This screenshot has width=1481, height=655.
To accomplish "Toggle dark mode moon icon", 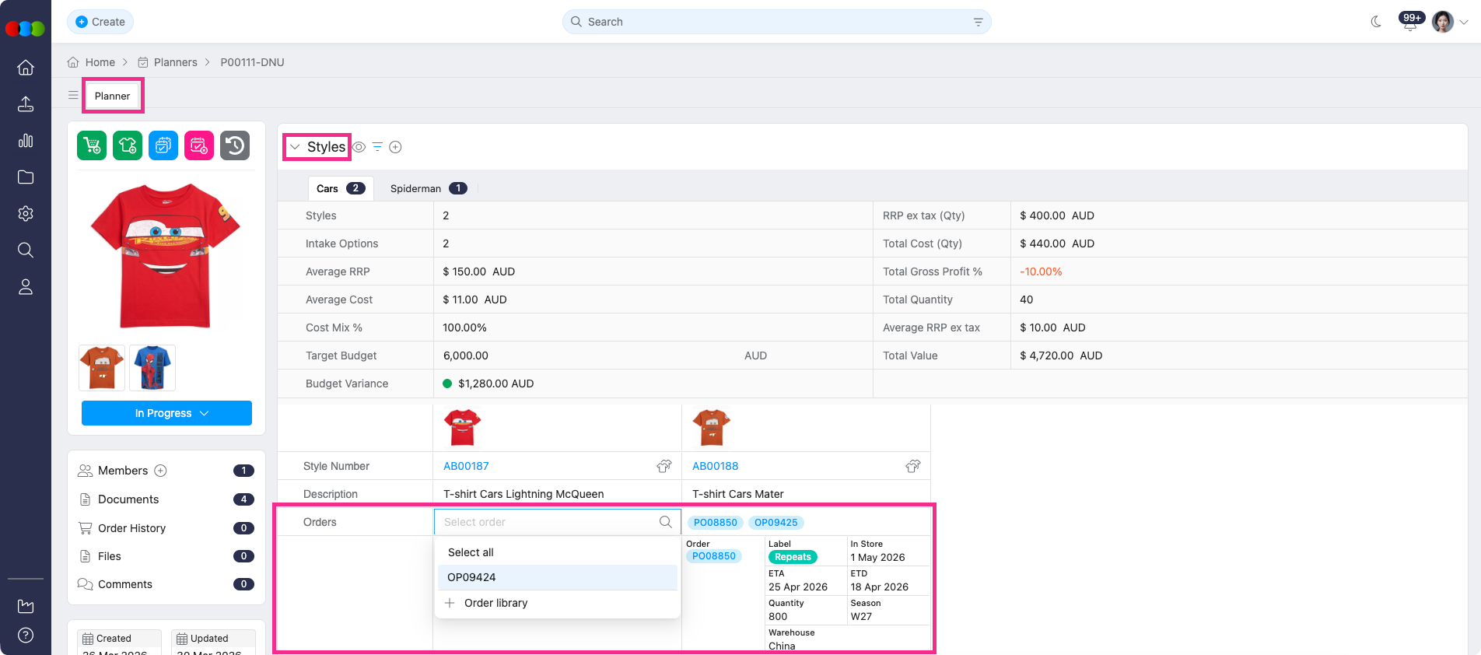I will click(x=1376, y=22).
